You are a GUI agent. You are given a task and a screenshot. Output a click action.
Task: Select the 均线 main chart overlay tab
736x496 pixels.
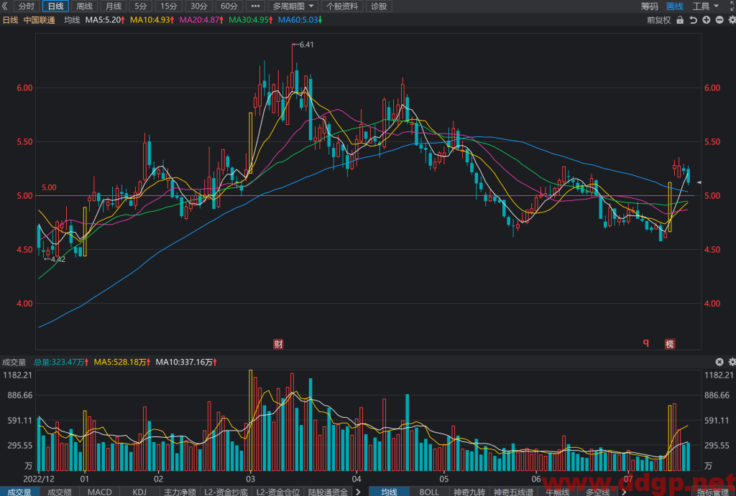[x=389, y=492]
